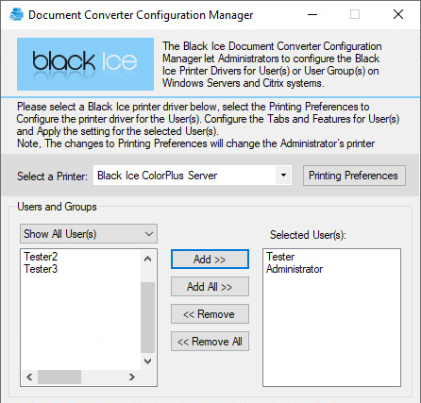Click the horizontal scroll right arrow
Image resolution: width=421 pixels, height=403 pixels.
coord(132,377)
